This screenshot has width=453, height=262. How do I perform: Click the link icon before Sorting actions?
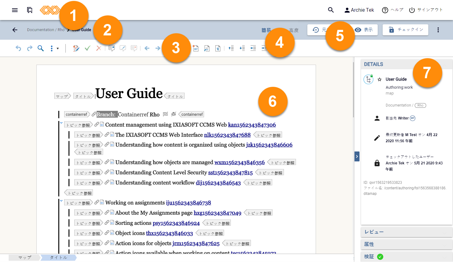point(107,223)
